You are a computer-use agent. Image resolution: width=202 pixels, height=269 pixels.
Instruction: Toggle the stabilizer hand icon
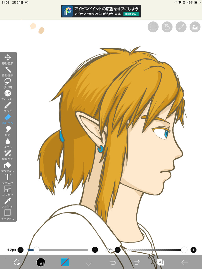[x=167, y=27]
